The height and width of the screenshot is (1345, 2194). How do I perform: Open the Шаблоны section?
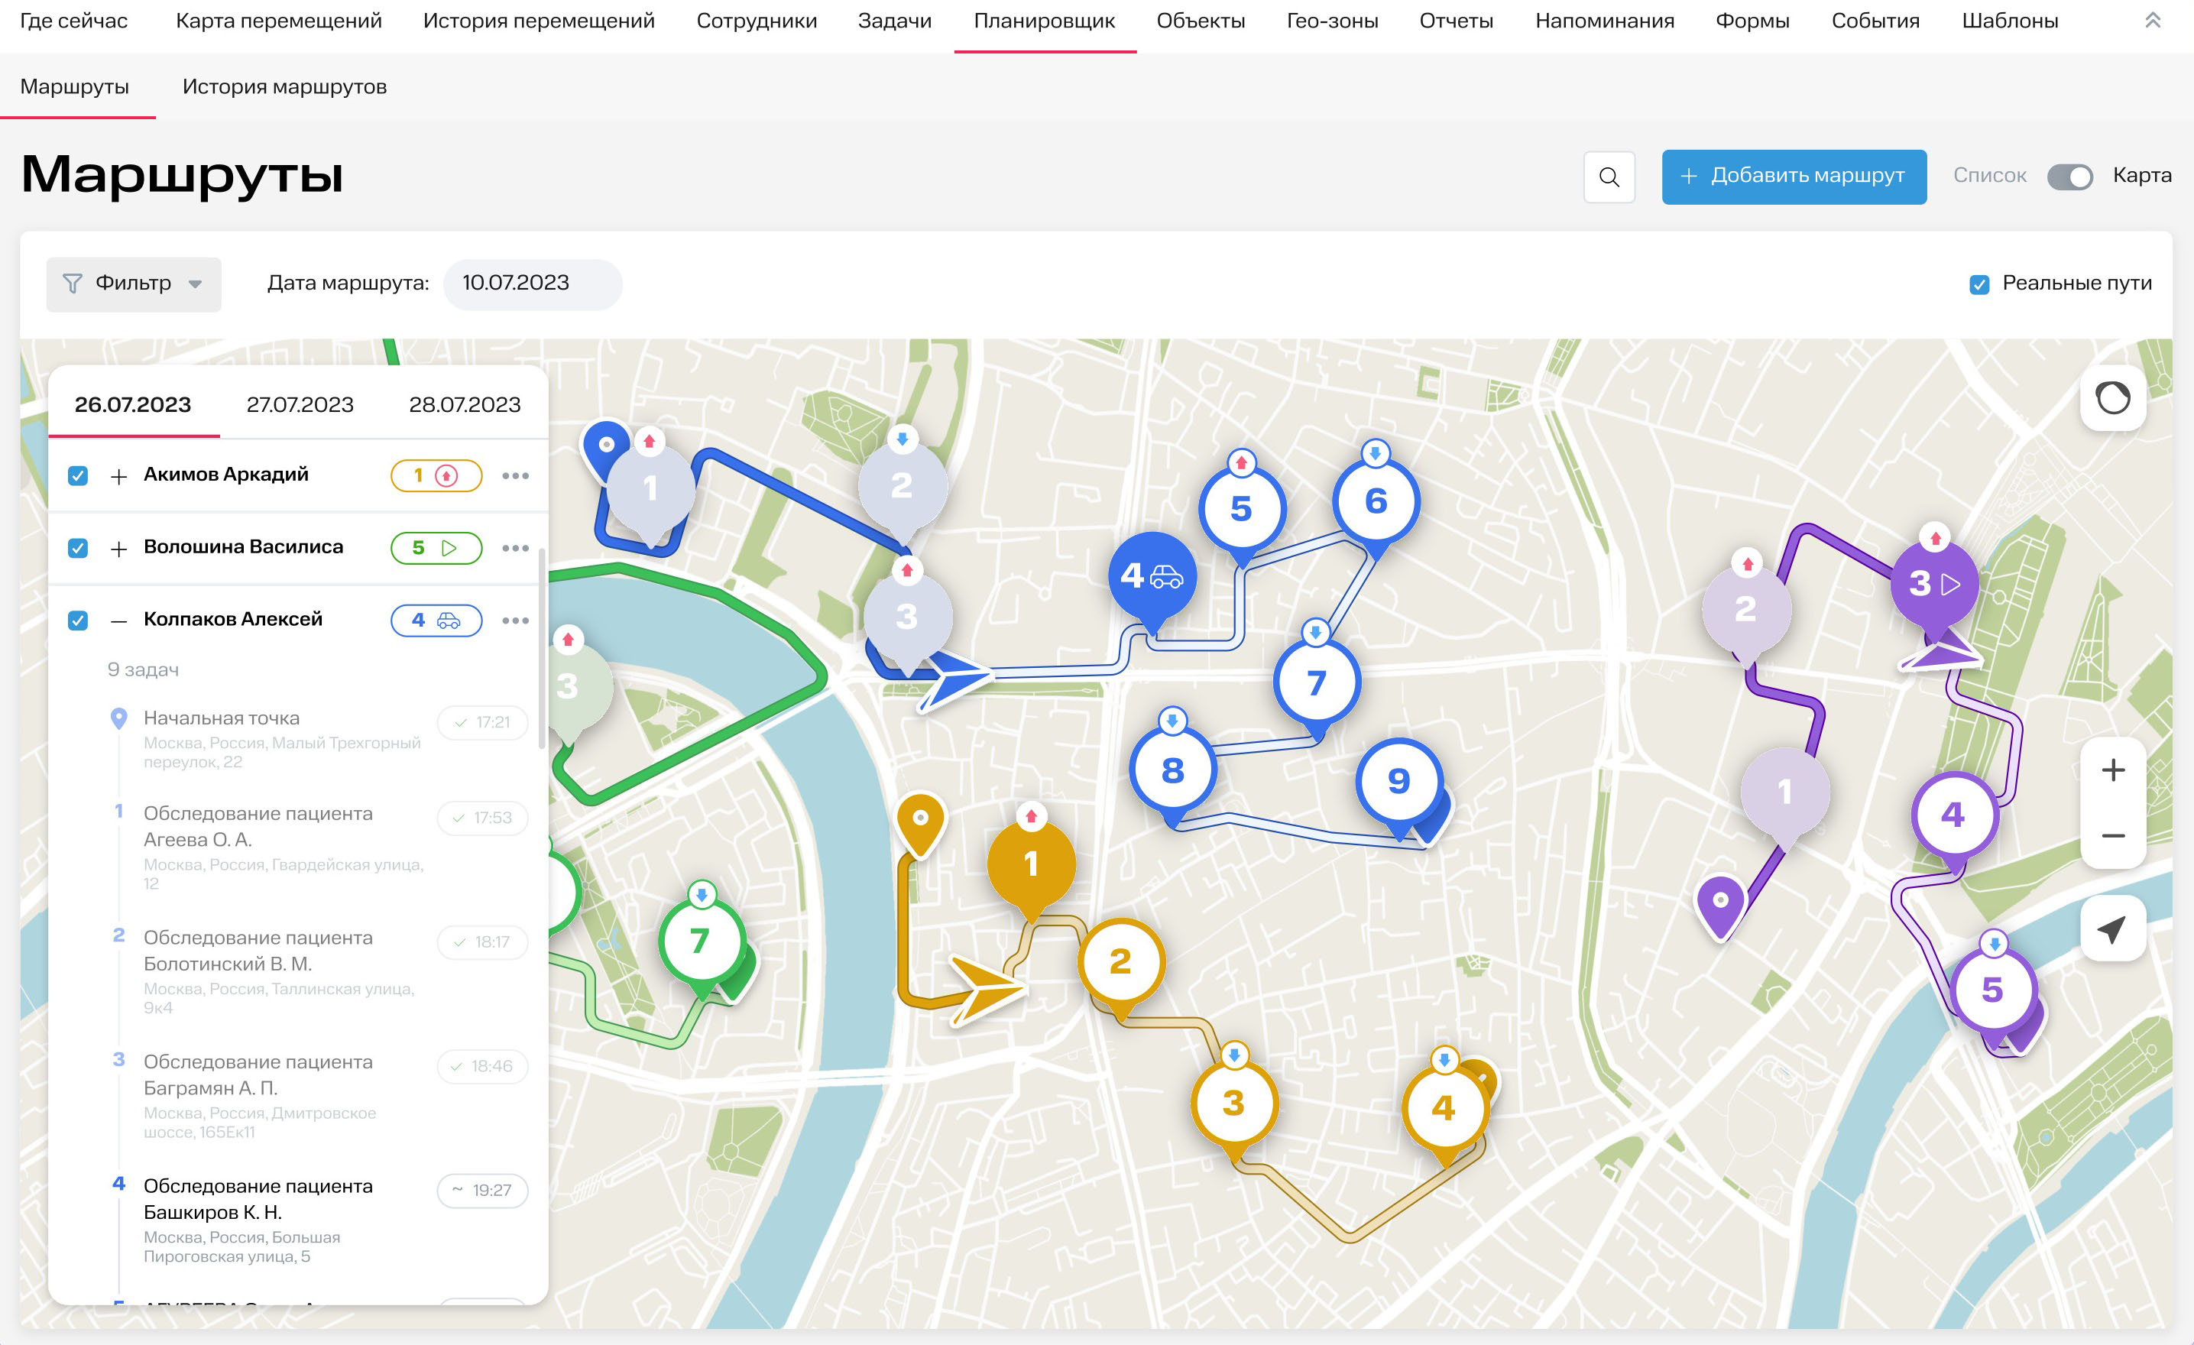point(2010,21)
